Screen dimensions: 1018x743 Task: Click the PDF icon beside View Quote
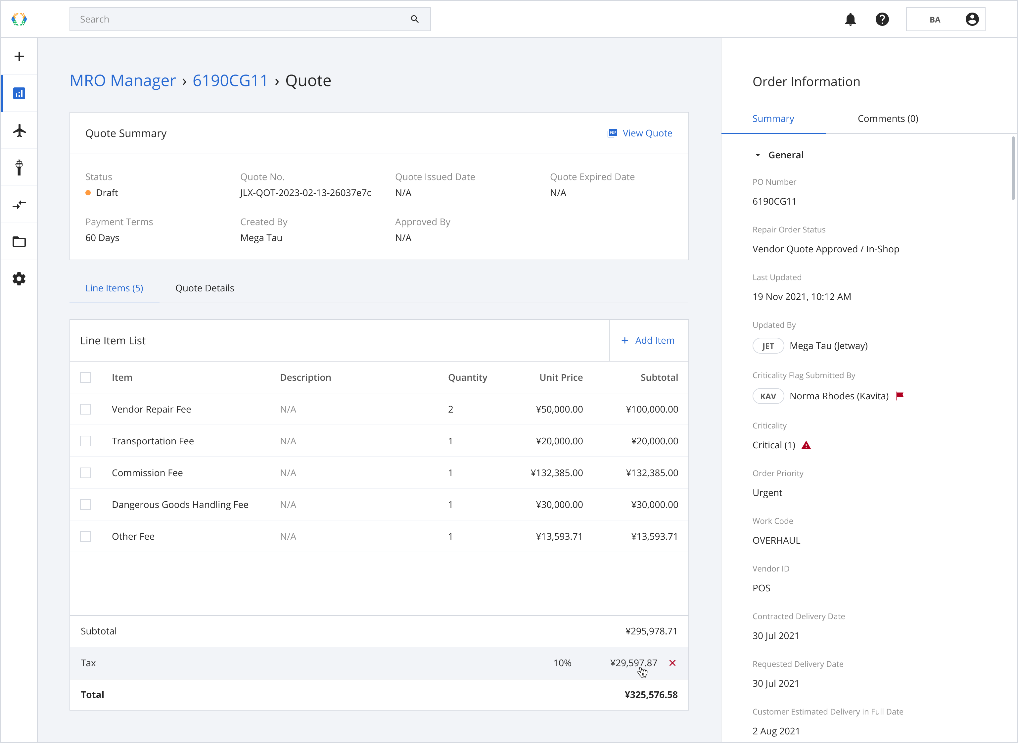click(x=612, y=133)
